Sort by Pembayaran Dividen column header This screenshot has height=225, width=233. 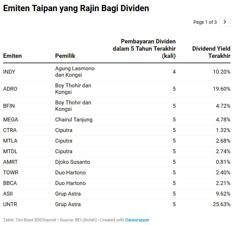[x=144, y=49]
